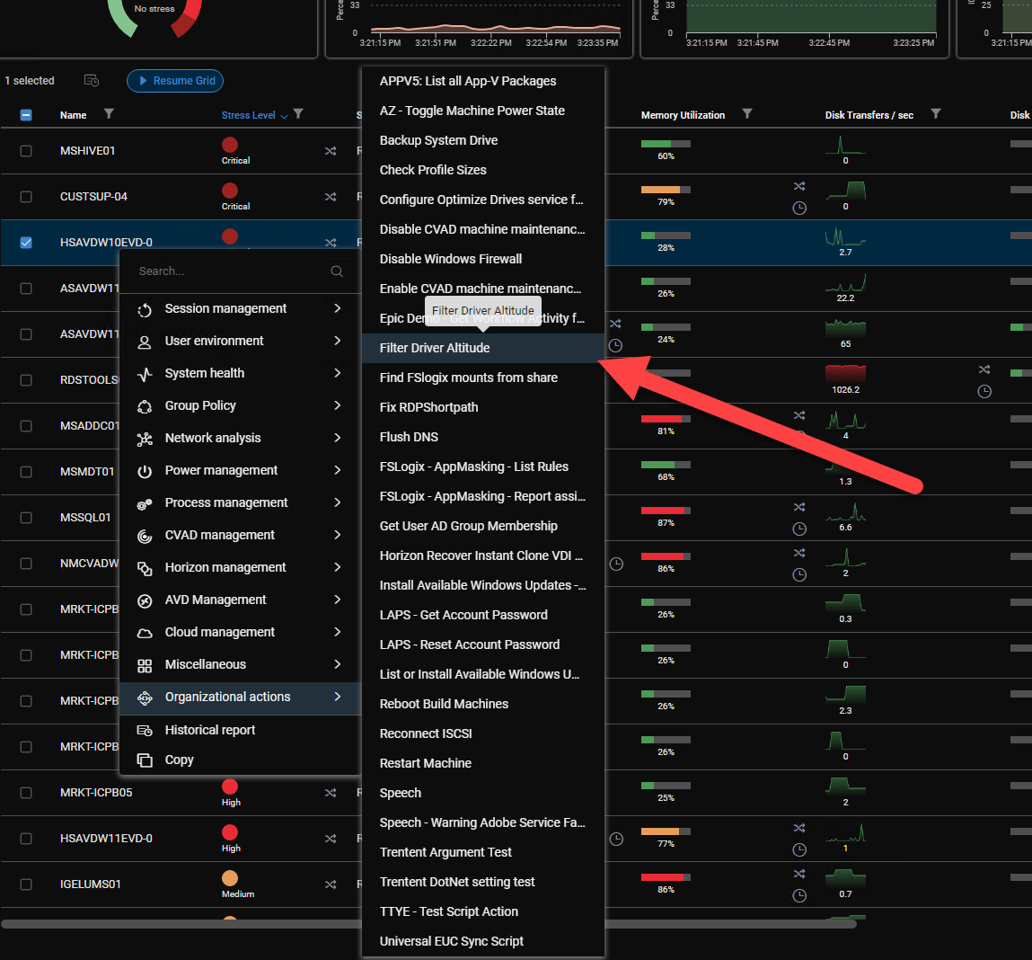
Task: Click the shuffle icon in the MSHIVE01 row
Action: coord(331,151)
